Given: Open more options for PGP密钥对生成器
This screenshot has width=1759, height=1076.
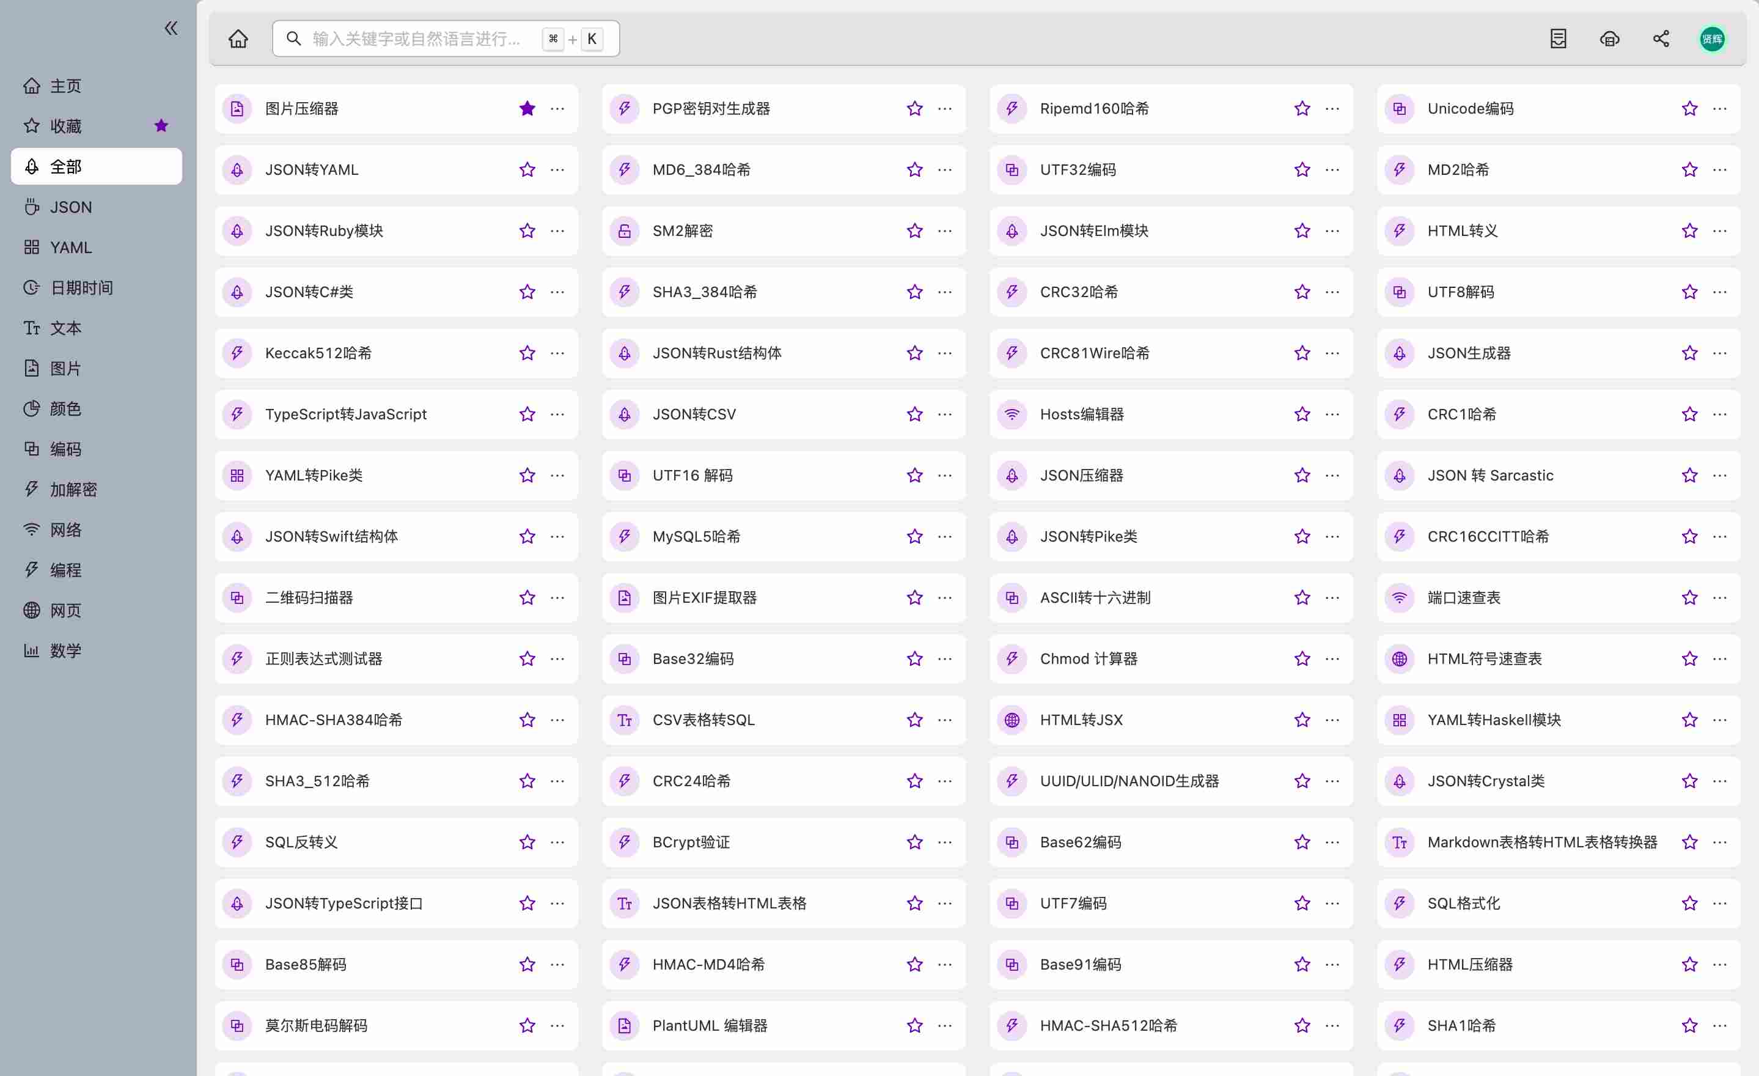Looking at the screenshot, I should pyautogui.click(x=944, y=109).
